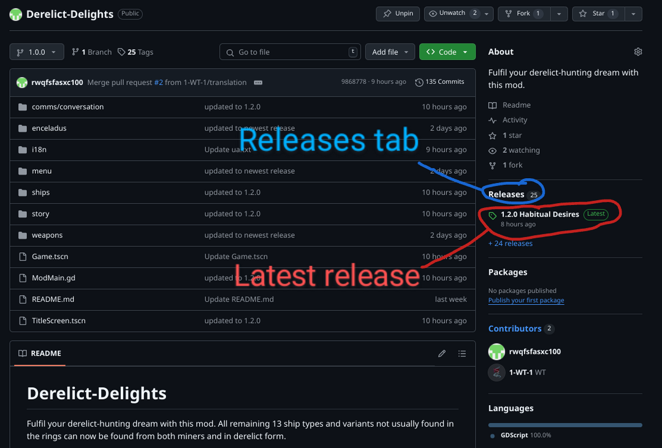Screen dimensions: 662x448
Task: Click the GDScript language bar
Action: click(565, 425)
